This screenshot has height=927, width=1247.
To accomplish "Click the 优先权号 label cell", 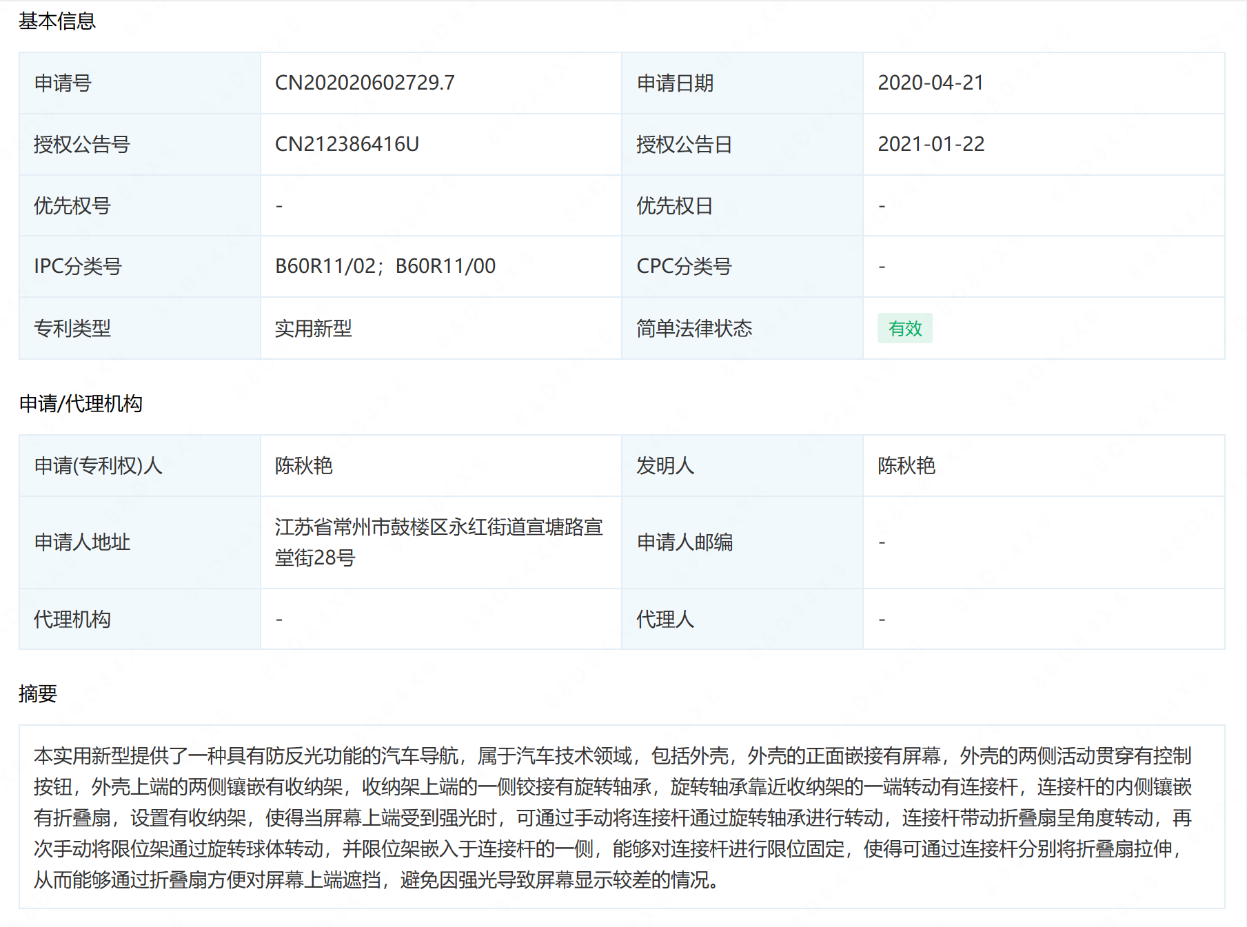I will coord(140,205).
